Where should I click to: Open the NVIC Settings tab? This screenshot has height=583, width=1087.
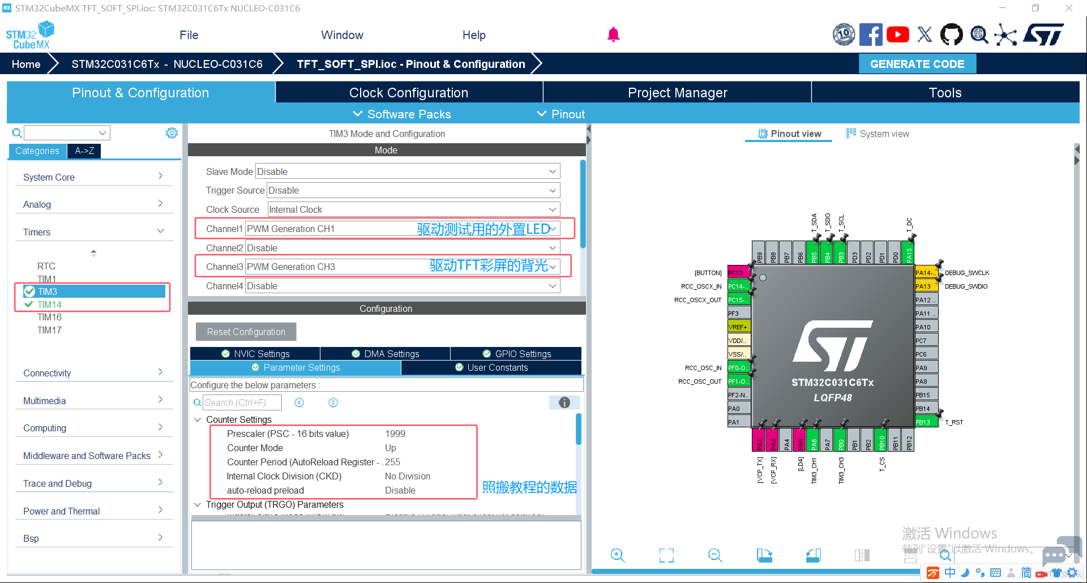(255, 354)
